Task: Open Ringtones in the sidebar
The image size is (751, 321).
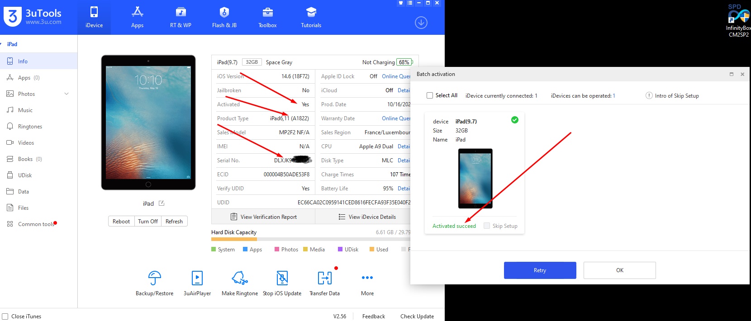Action: click(38, 127)
